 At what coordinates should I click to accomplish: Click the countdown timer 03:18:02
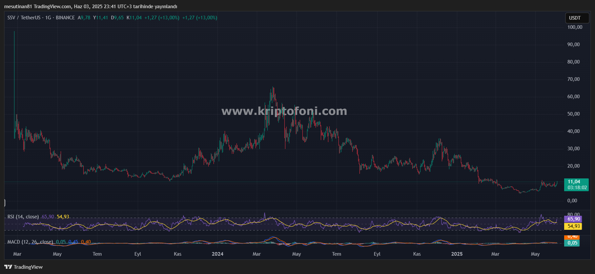pos(577,188)
